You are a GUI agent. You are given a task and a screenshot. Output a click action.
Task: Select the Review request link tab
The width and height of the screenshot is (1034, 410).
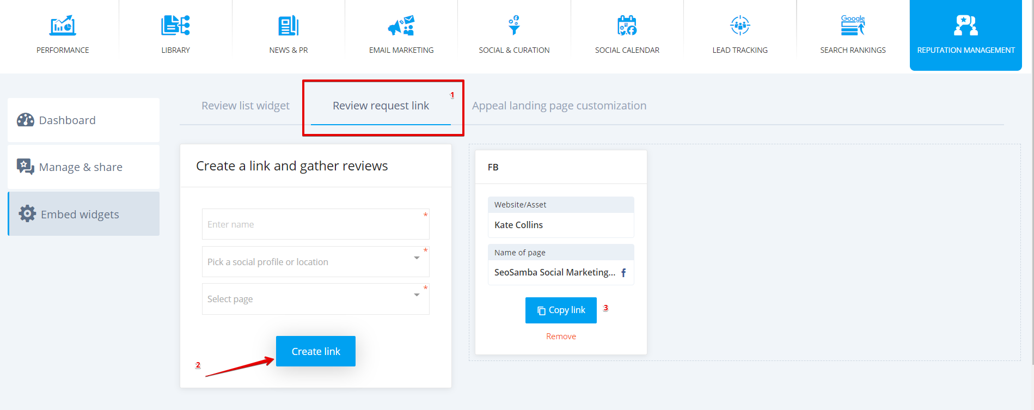381,106
